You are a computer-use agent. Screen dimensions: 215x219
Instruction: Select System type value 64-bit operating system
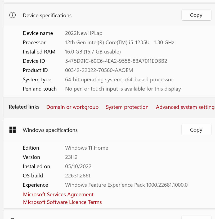(x=119, y=80)
